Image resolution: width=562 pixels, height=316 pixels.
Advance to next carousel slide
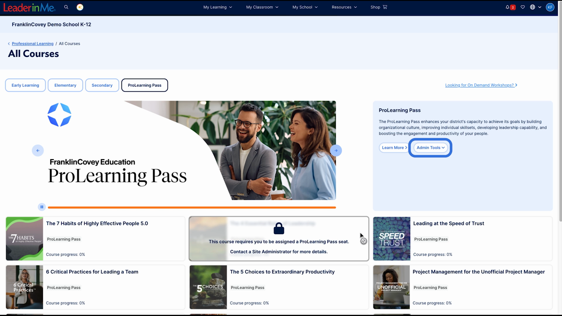[x=336, y=151]
